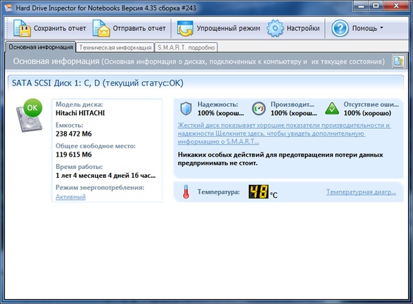Click the Сохранить отчет label
The height and width of the screenshot is (304, 413).
(60, 28)
